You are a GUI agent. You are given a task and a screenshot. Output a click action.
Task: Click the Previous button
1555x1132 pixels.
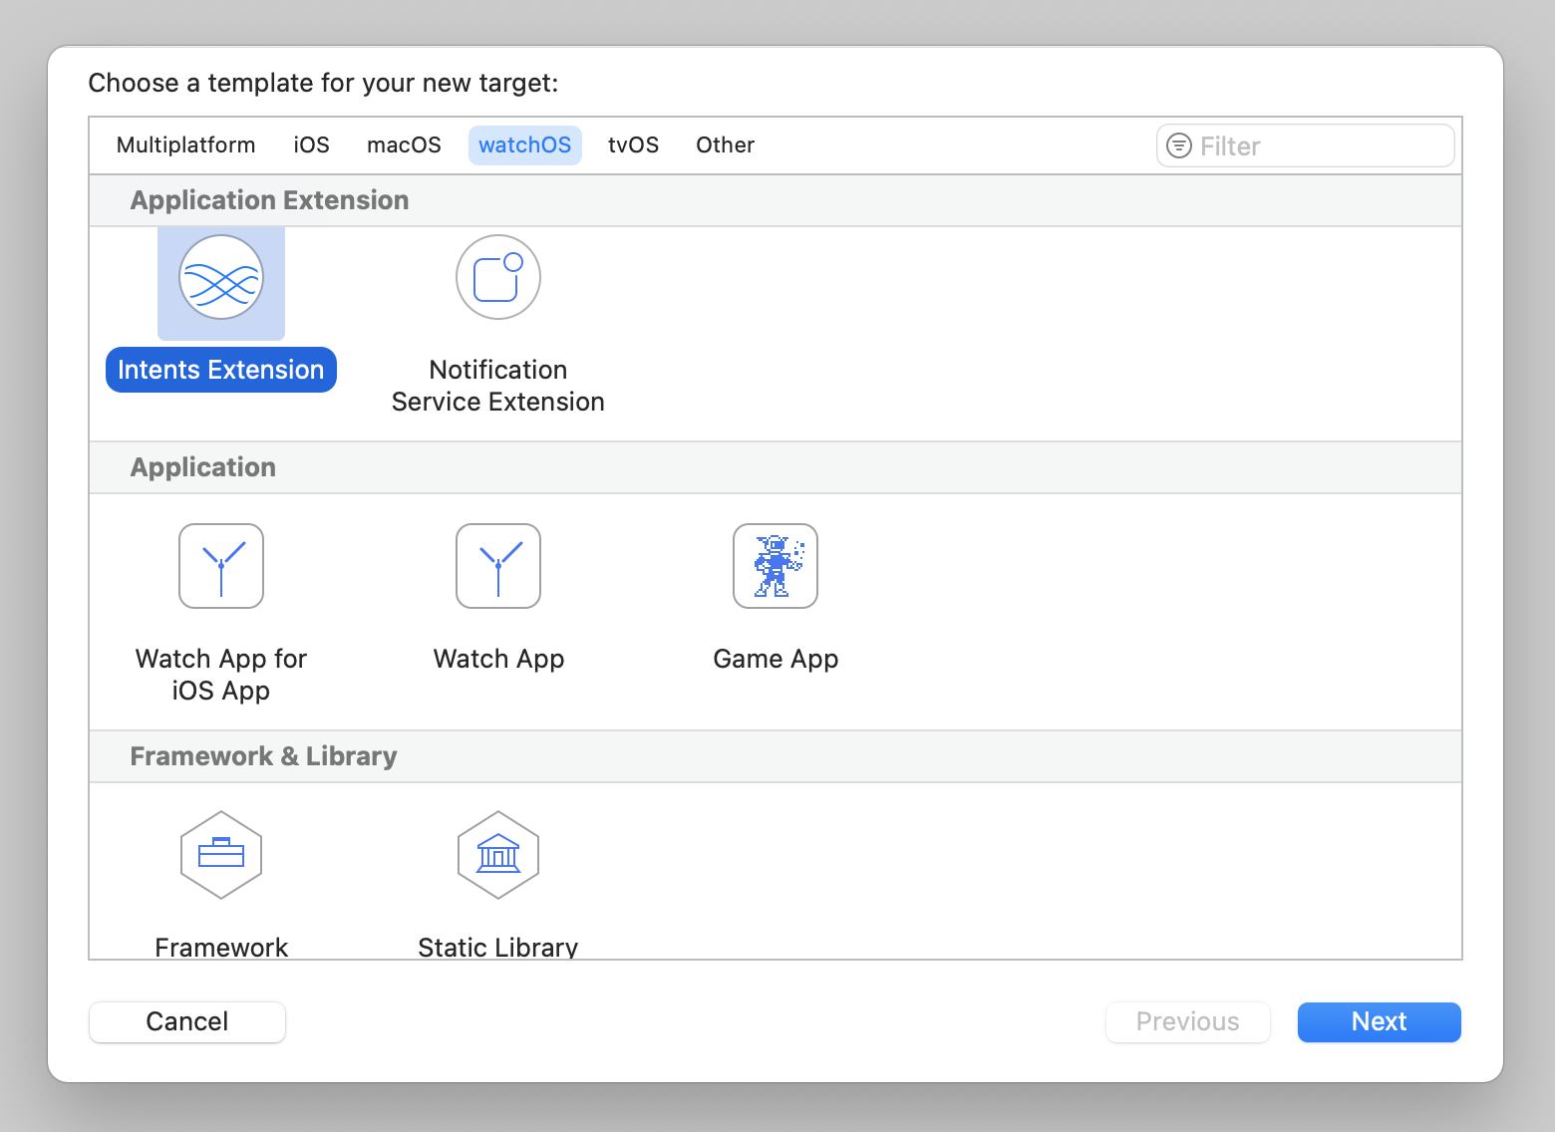pyautogui.click(x=1187, y=1022)
